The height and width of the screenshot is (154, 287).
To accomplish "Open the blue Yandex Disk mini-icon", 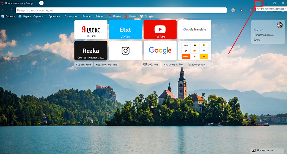I will 204,51.
